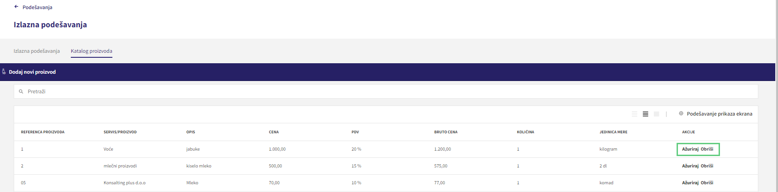Image resolution: width=778 pixels, height=192 pixels.
Task: Select the compact row density icon
Action: [656, 114]
